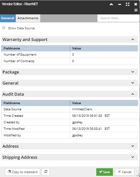Click the Cancel button
The height and width of the screenshot is (177, 140).
(124, 172)
